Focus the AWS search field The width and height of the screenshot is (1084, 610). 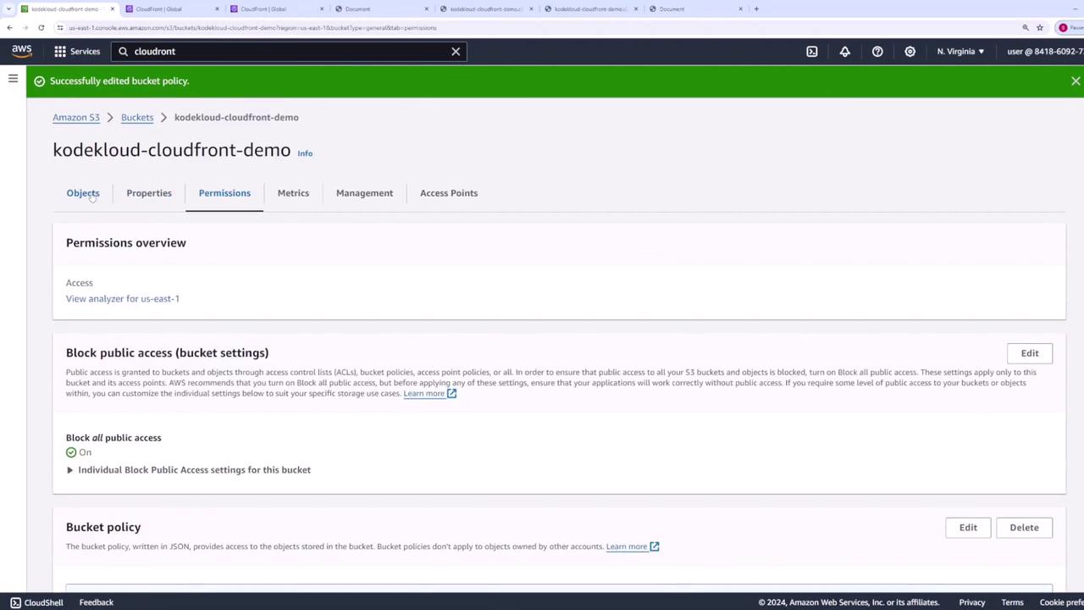[x=288, y=51]
